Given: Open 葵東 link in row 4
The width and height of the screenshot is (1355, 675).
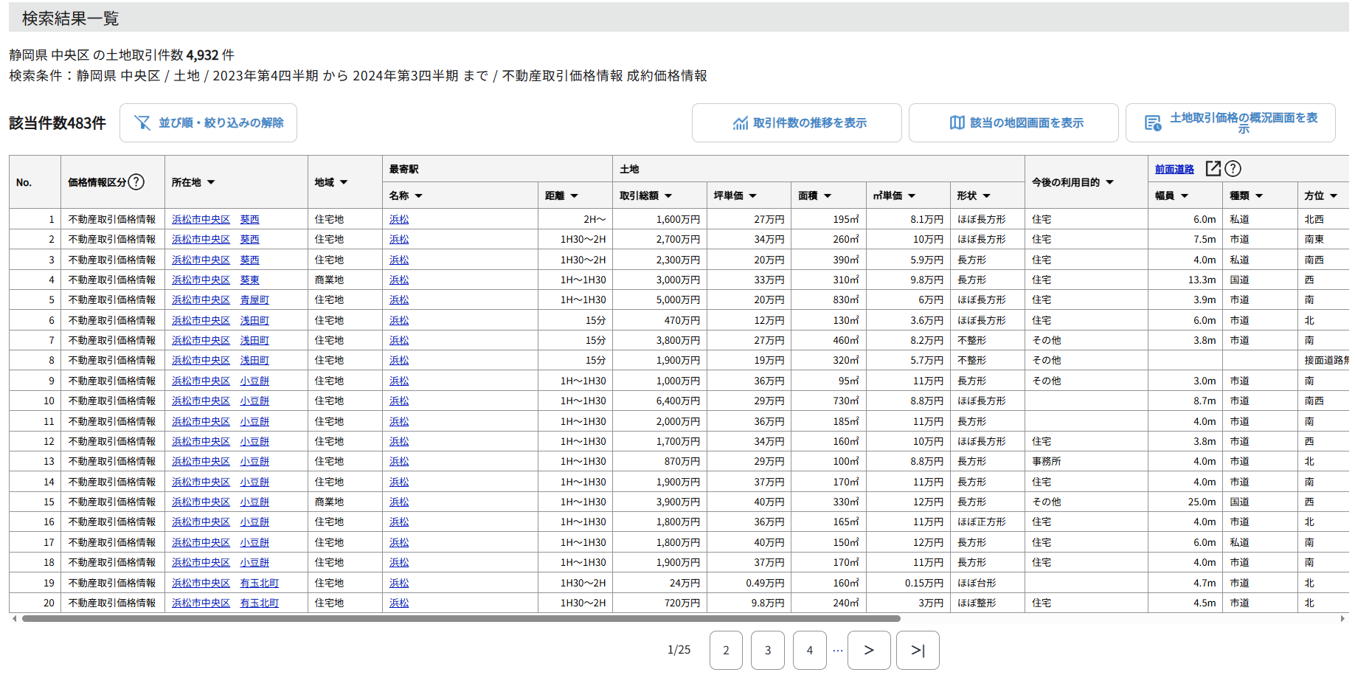Looking at the screenshot, I should coord(249,280).
